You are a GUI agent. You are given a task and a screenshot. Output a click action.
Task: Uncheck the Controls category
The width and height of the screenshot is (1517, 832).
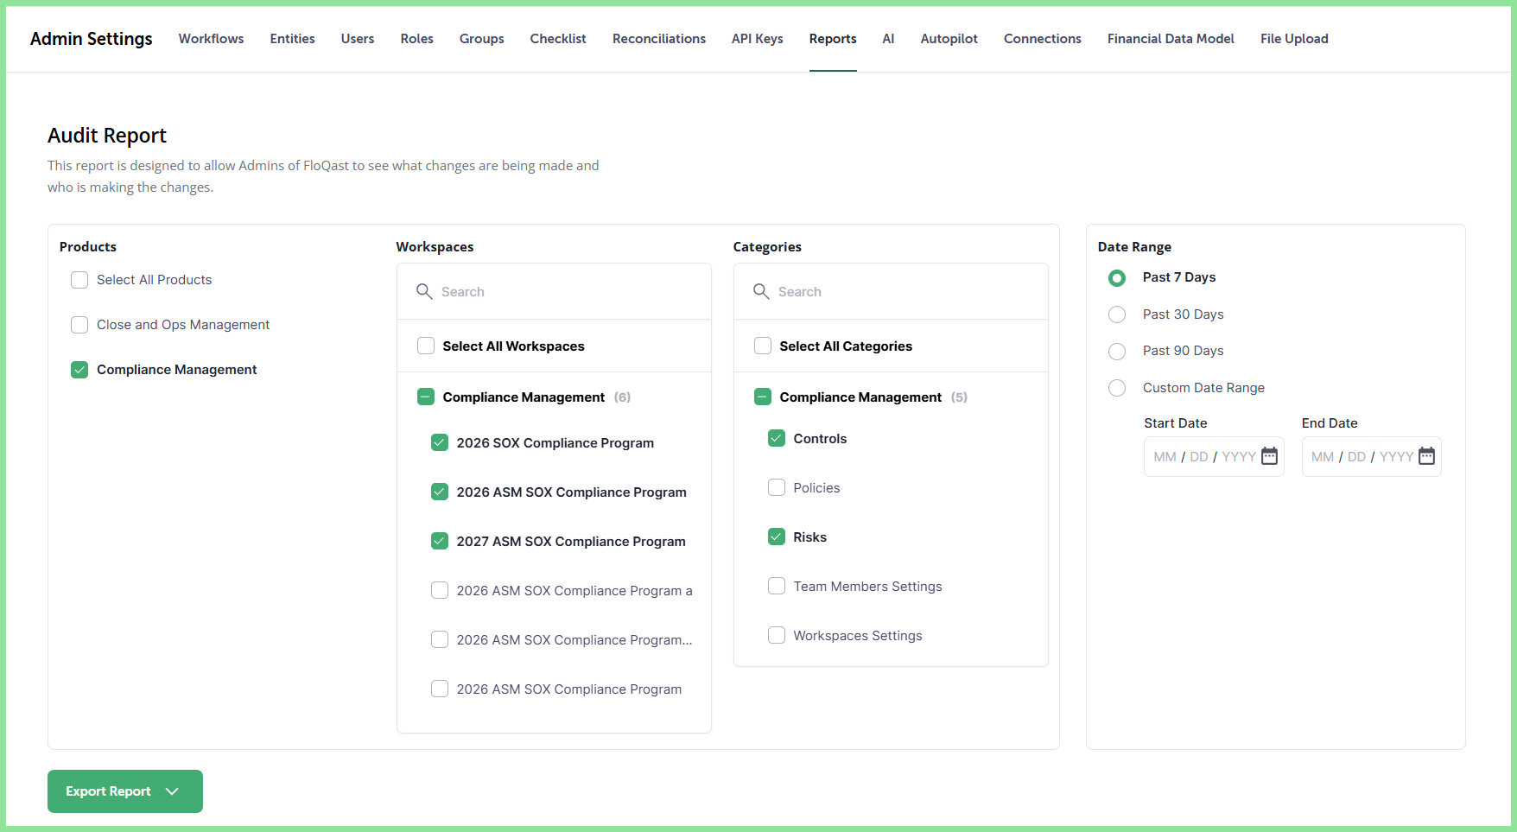[777, 438]
